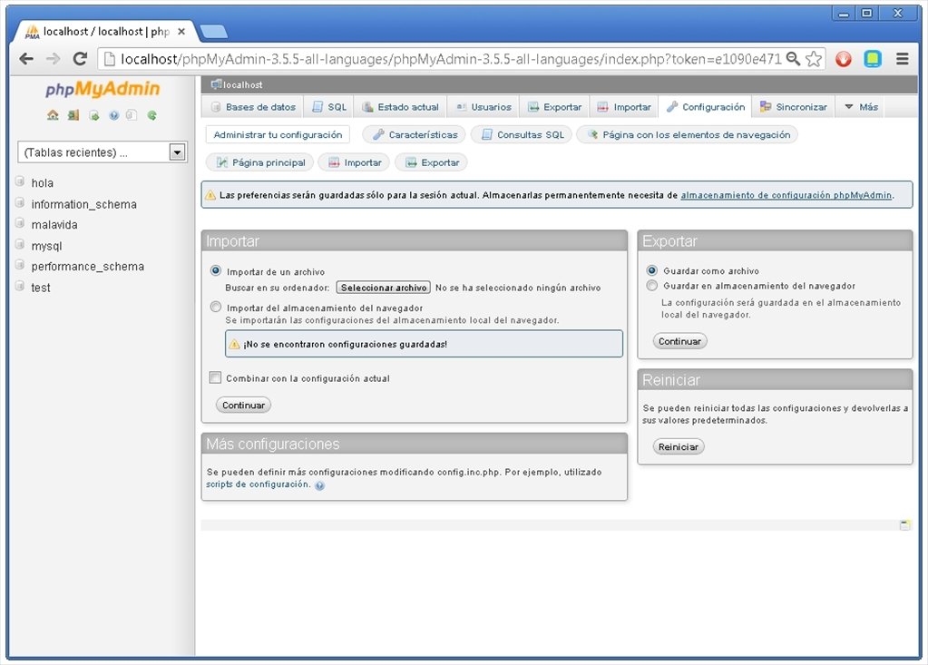The width and height of the screenshot is (928, 665).
Task: Open the Importar subtab under settings
Action: point(354,162)
